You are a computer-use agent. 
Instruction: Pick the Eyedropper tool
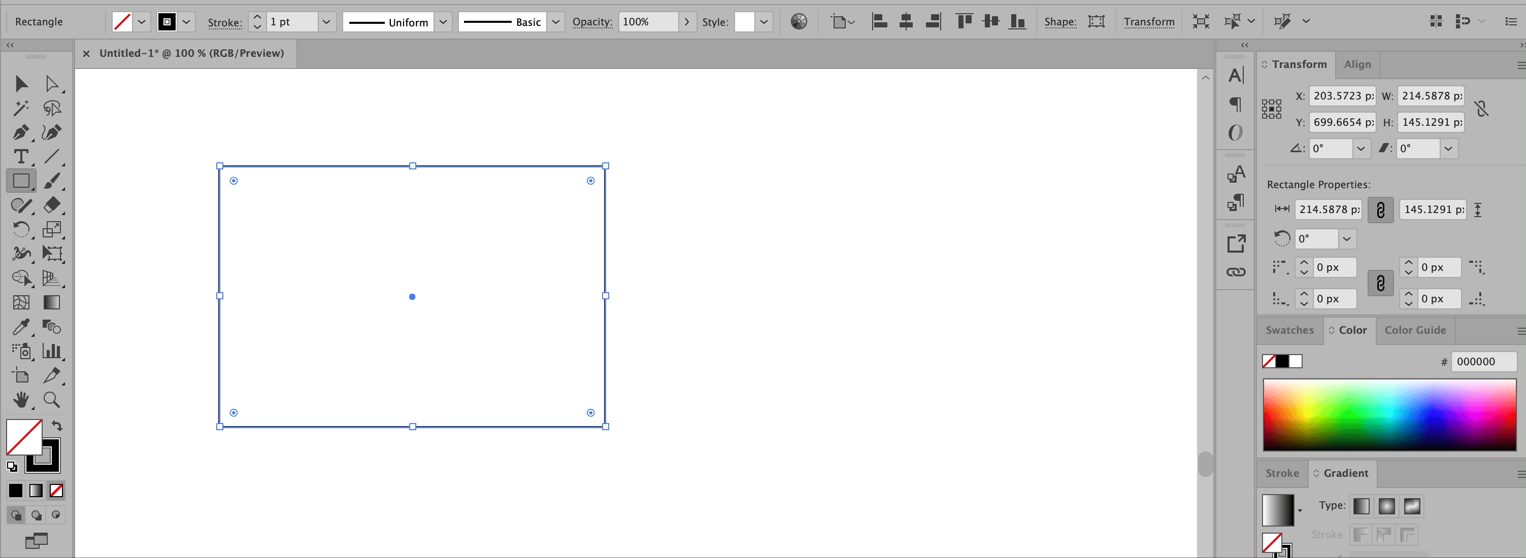click(x=21, y=327)
